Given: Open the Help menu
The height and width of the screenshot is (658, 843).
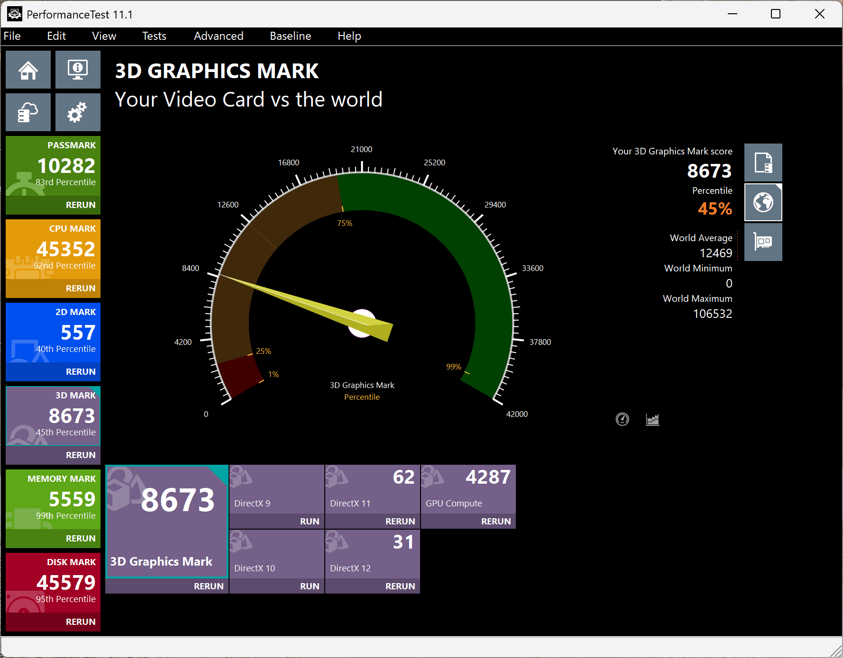Looking at the screenshot, I should click(349, 36).
